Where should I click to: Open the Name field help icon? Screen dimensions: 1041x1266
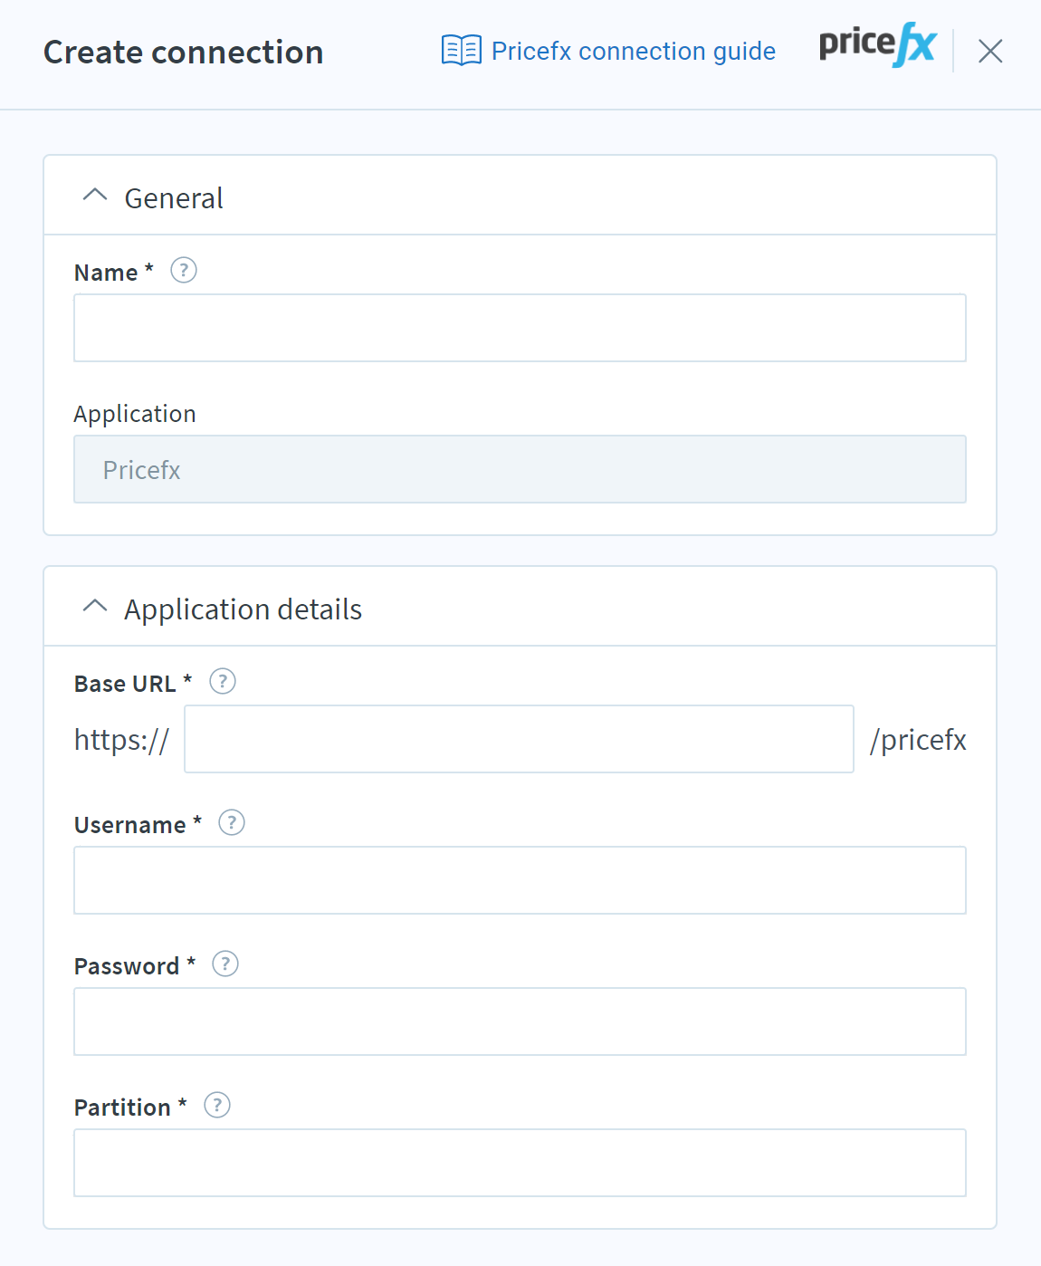(x=183, y=270)
